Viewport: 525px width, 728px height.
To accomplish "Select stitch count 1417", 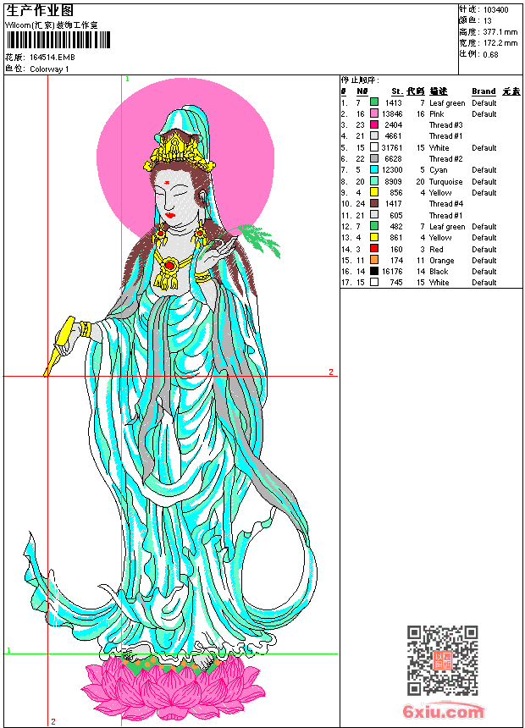I will [393, 204].
